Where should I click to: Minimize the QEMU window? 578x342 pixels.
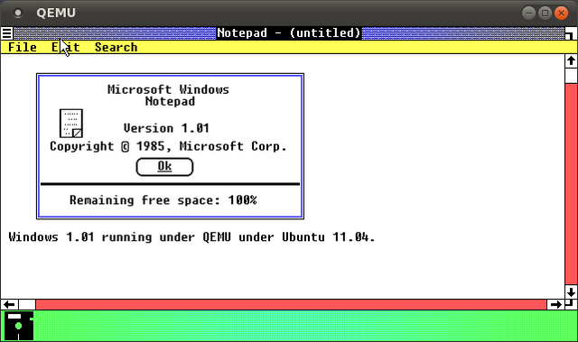528,14
